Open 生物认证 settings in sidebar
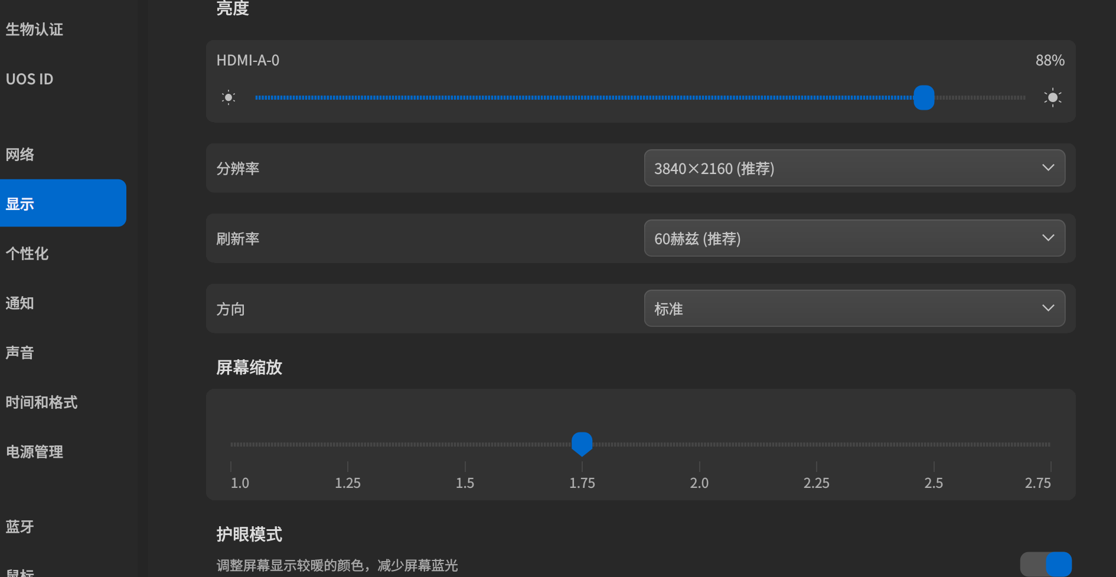The width and height of the screenshot is (1116, 577). 34,29
